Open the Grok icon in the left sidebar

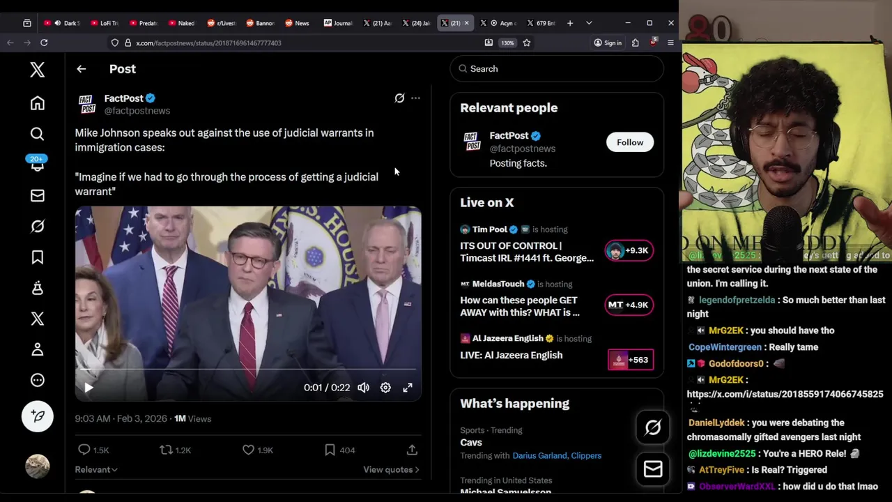(x=38, y=227)
